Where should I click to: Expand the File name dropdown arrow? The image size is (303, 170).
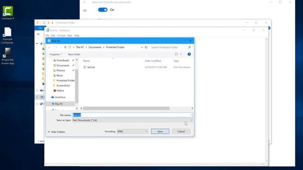tap(191, 115)
